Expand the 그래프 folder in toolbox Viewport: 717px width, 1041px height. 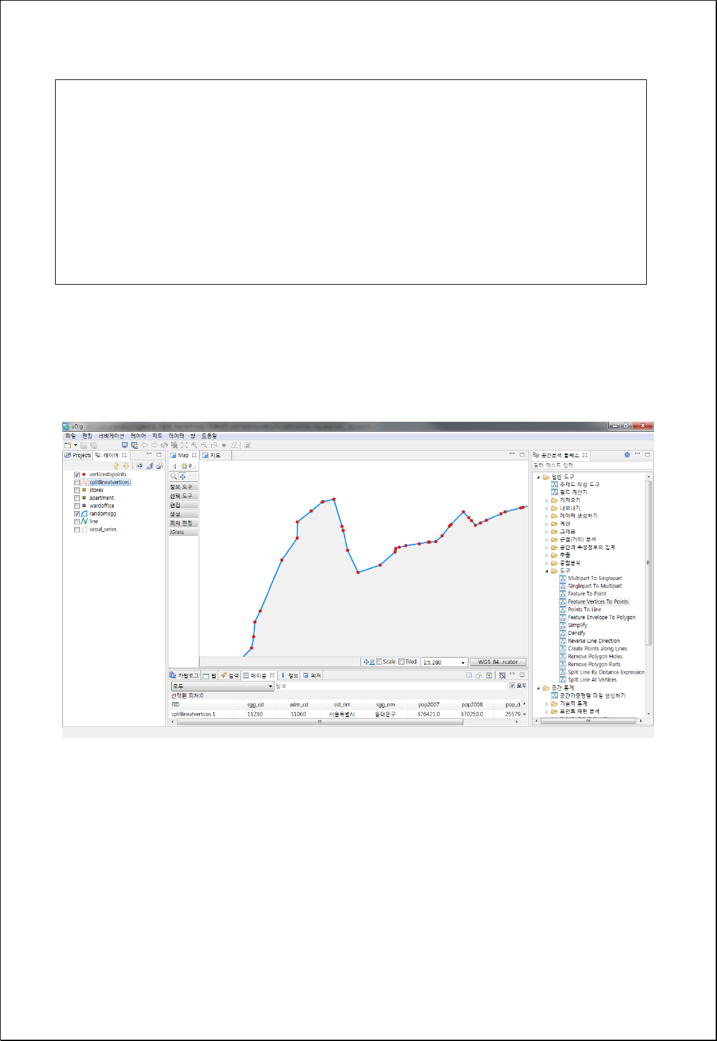tap(547, 532)
